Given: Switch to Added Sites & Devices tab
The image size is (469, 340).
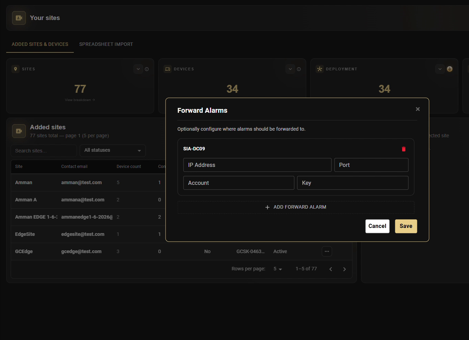Looking at the screenshot, I should click(x=40, y=44).
